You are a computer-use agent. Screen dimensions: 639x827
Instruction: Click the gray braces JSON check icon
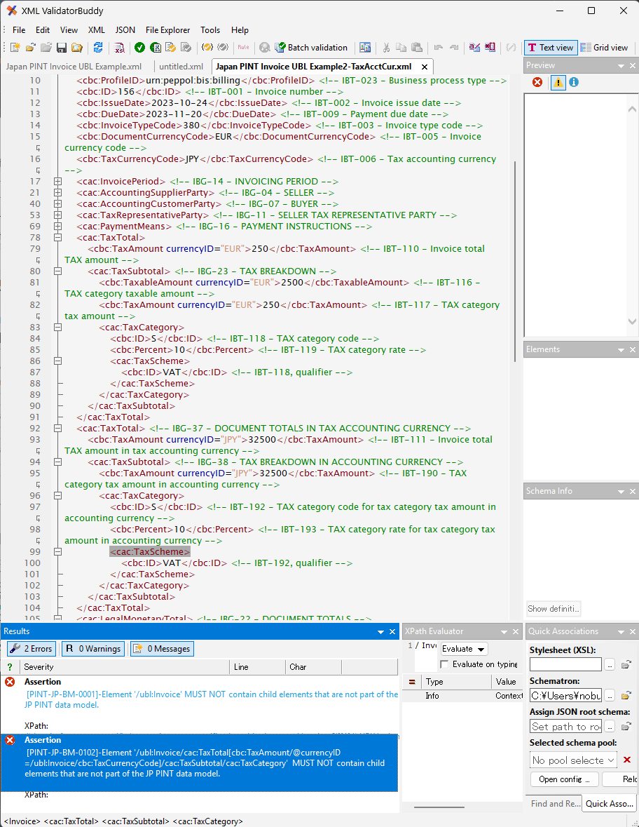[223, 48]
